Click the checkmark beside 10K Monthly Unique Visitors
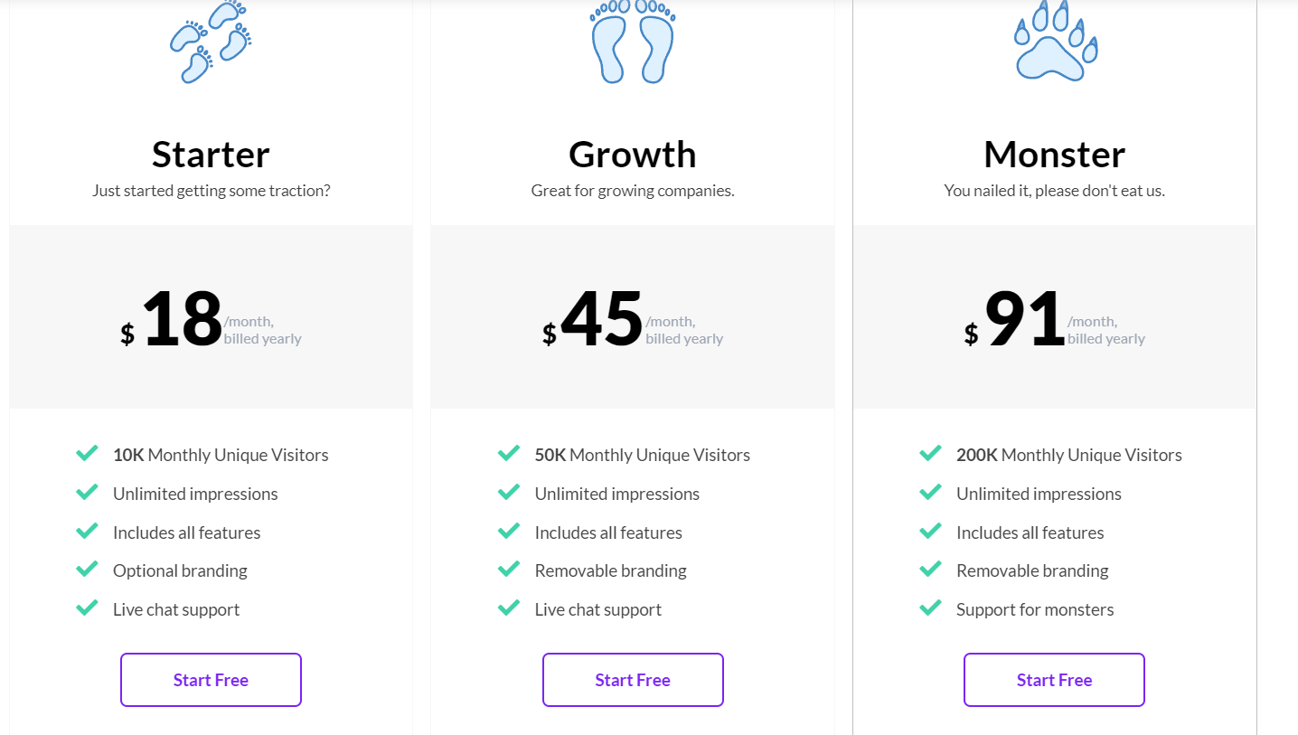This screenshot has width=1298, height=735. pyautogui.click(x=87, y=452)
